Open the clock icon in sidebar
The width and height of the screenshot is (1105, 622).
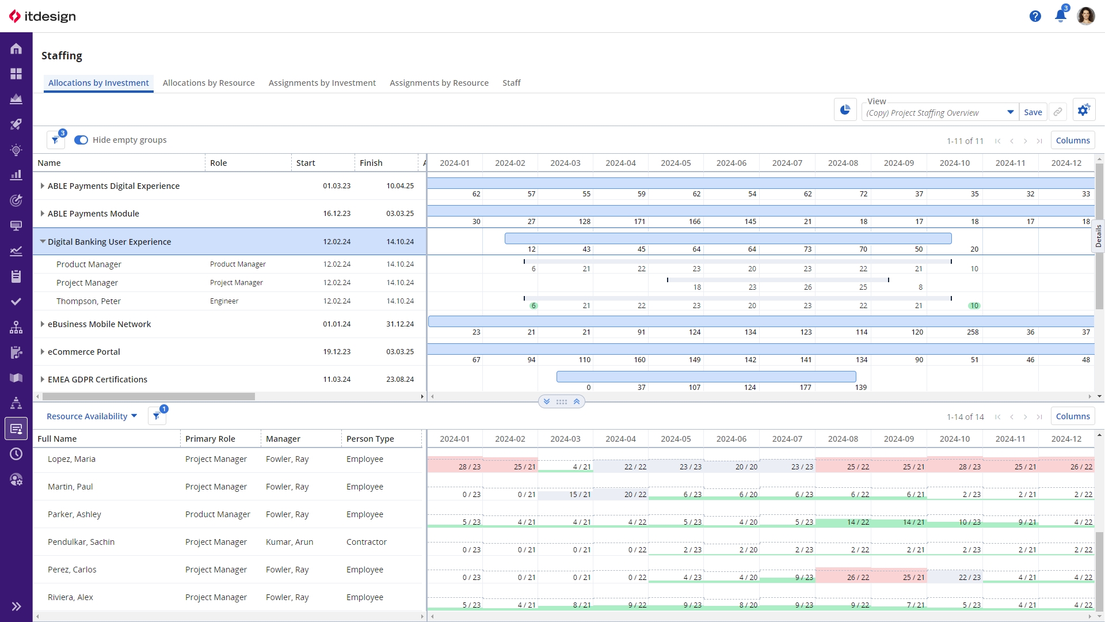pos(16,454)
